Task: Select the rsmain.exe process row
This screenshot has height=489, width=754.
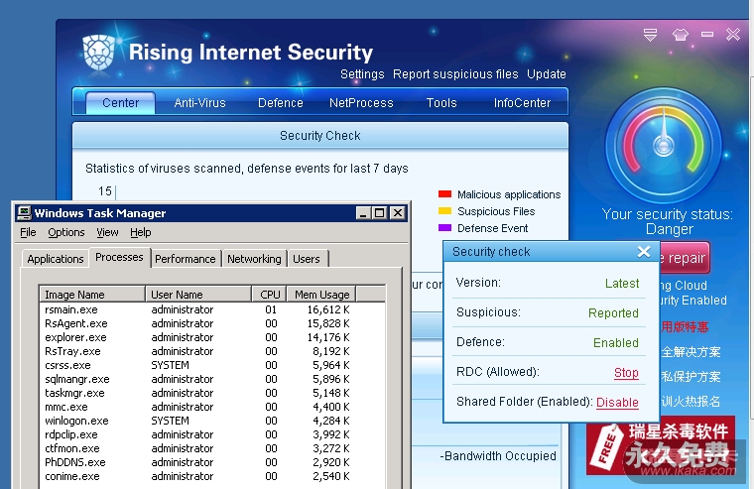Action: [x=211, y=309]
